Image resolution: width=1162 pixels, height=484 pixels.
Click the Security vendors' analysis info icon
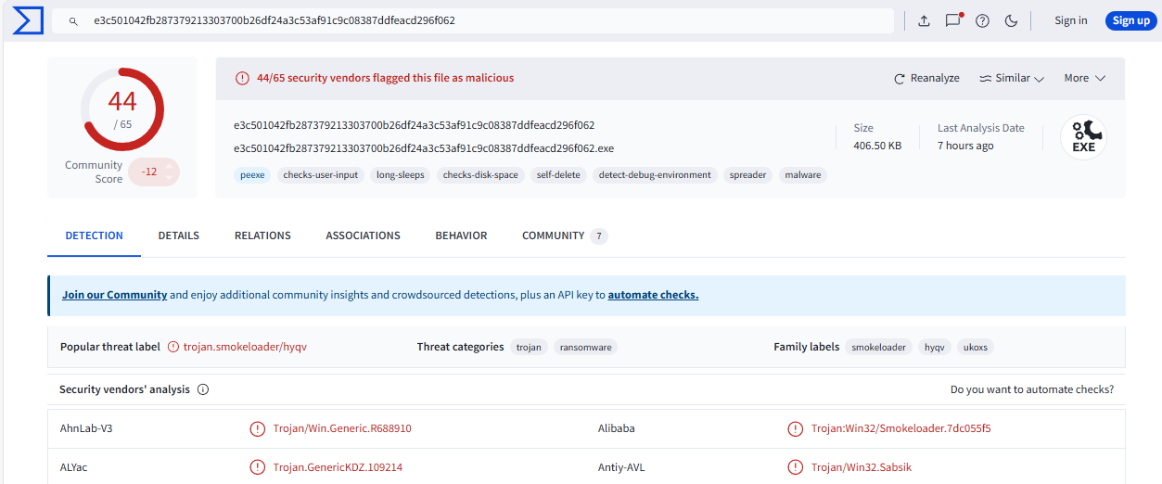pos(203,389)
